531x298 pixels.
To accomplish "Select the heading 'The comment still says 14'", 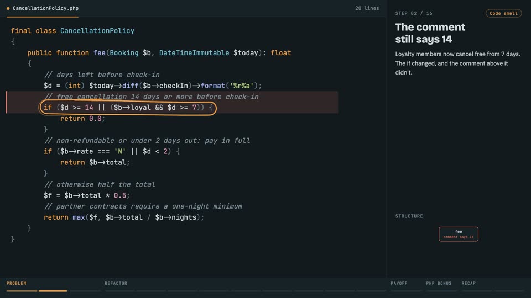I will coord(430,33).
